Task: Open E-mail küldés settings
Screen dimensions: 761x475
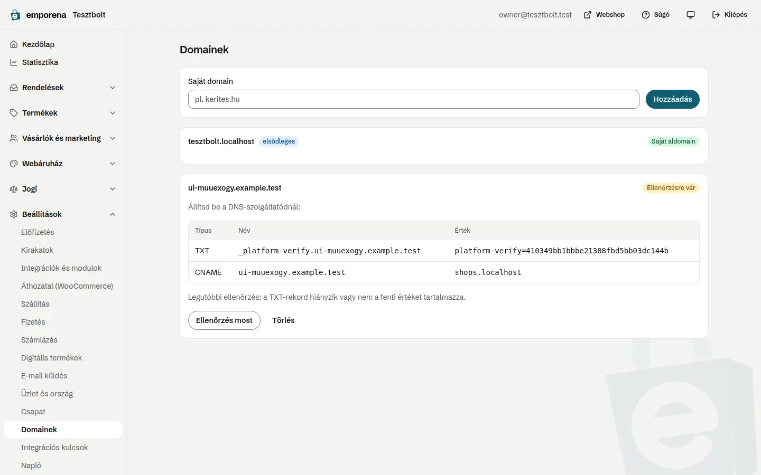Action: [63, 376]
